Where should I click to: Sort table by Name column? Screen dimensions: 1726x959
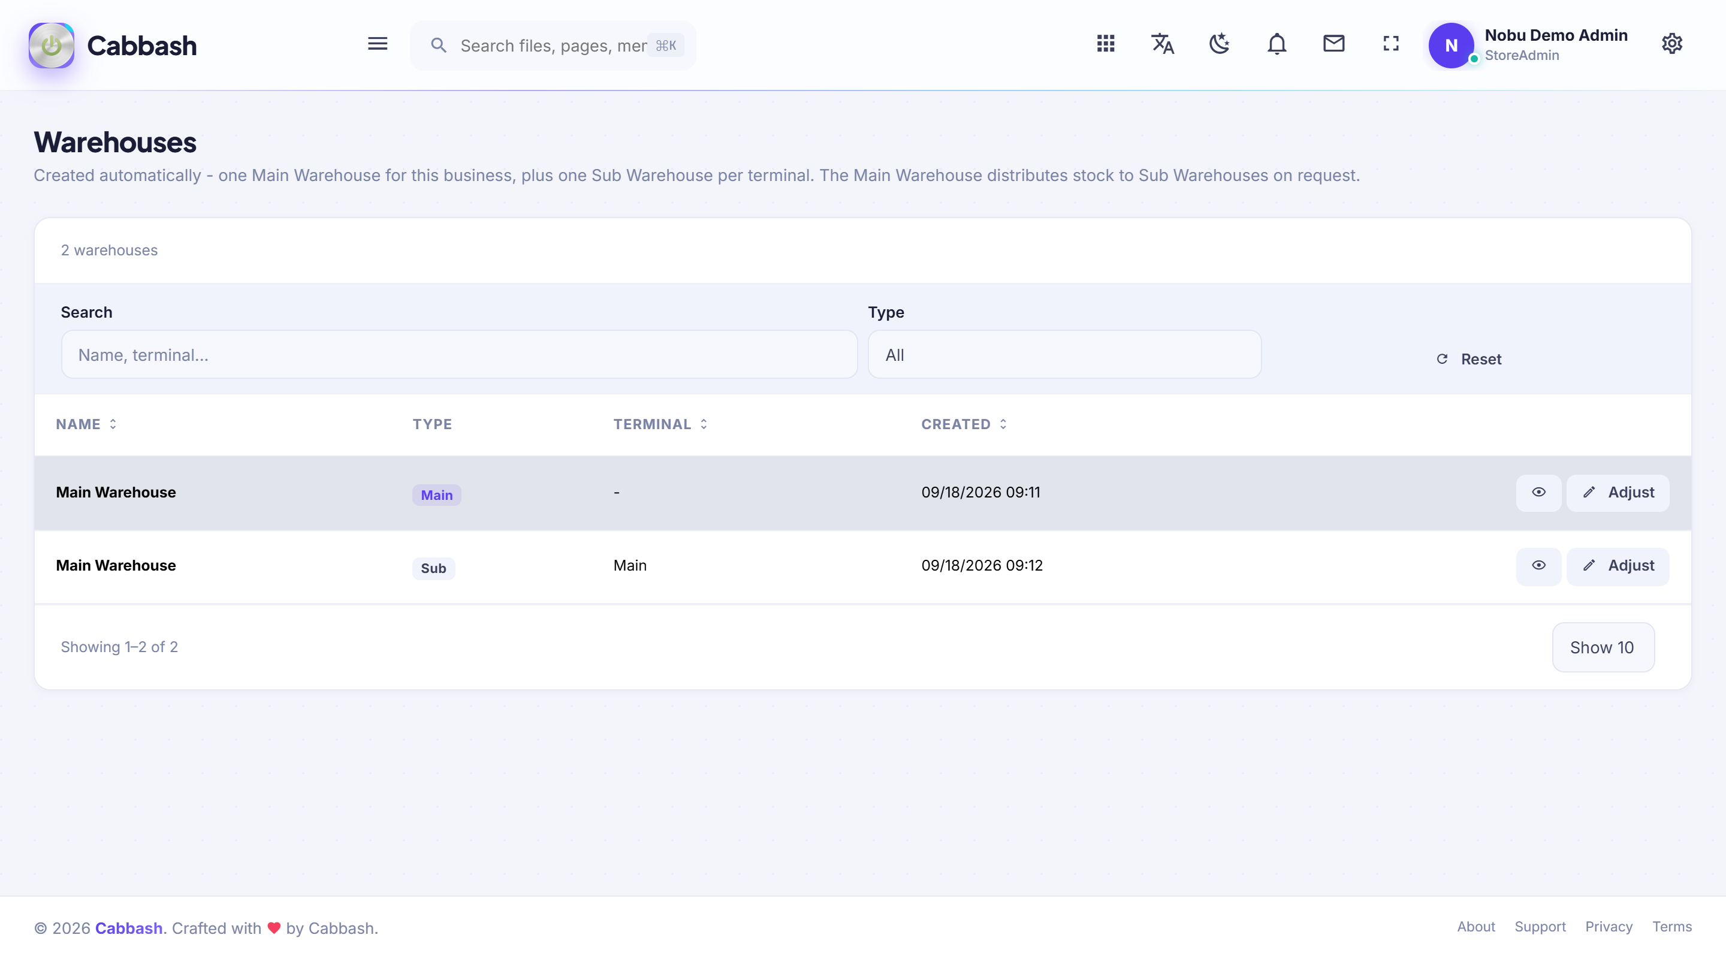coord(86,424)
